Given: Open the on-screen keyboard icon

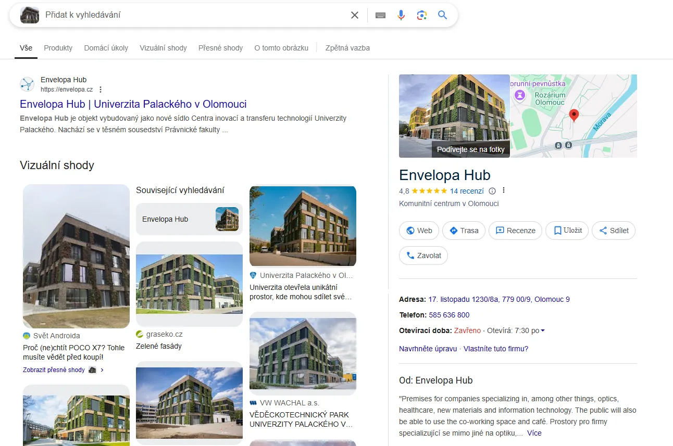Looking at the screenshot, I should coord(380,15).
